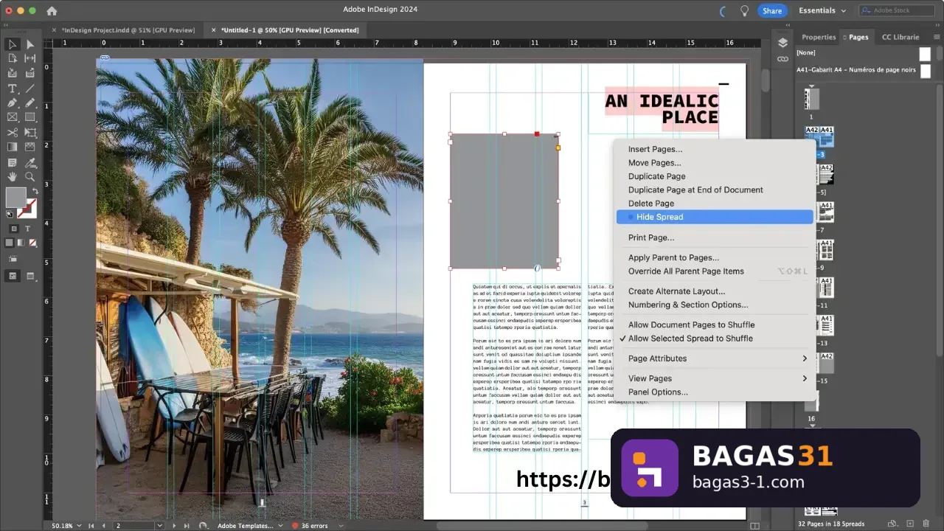The height and width of the screenshot is (531, 944).
Task: Select the Gradient Feather tool
Action: [x=30, y=147]
